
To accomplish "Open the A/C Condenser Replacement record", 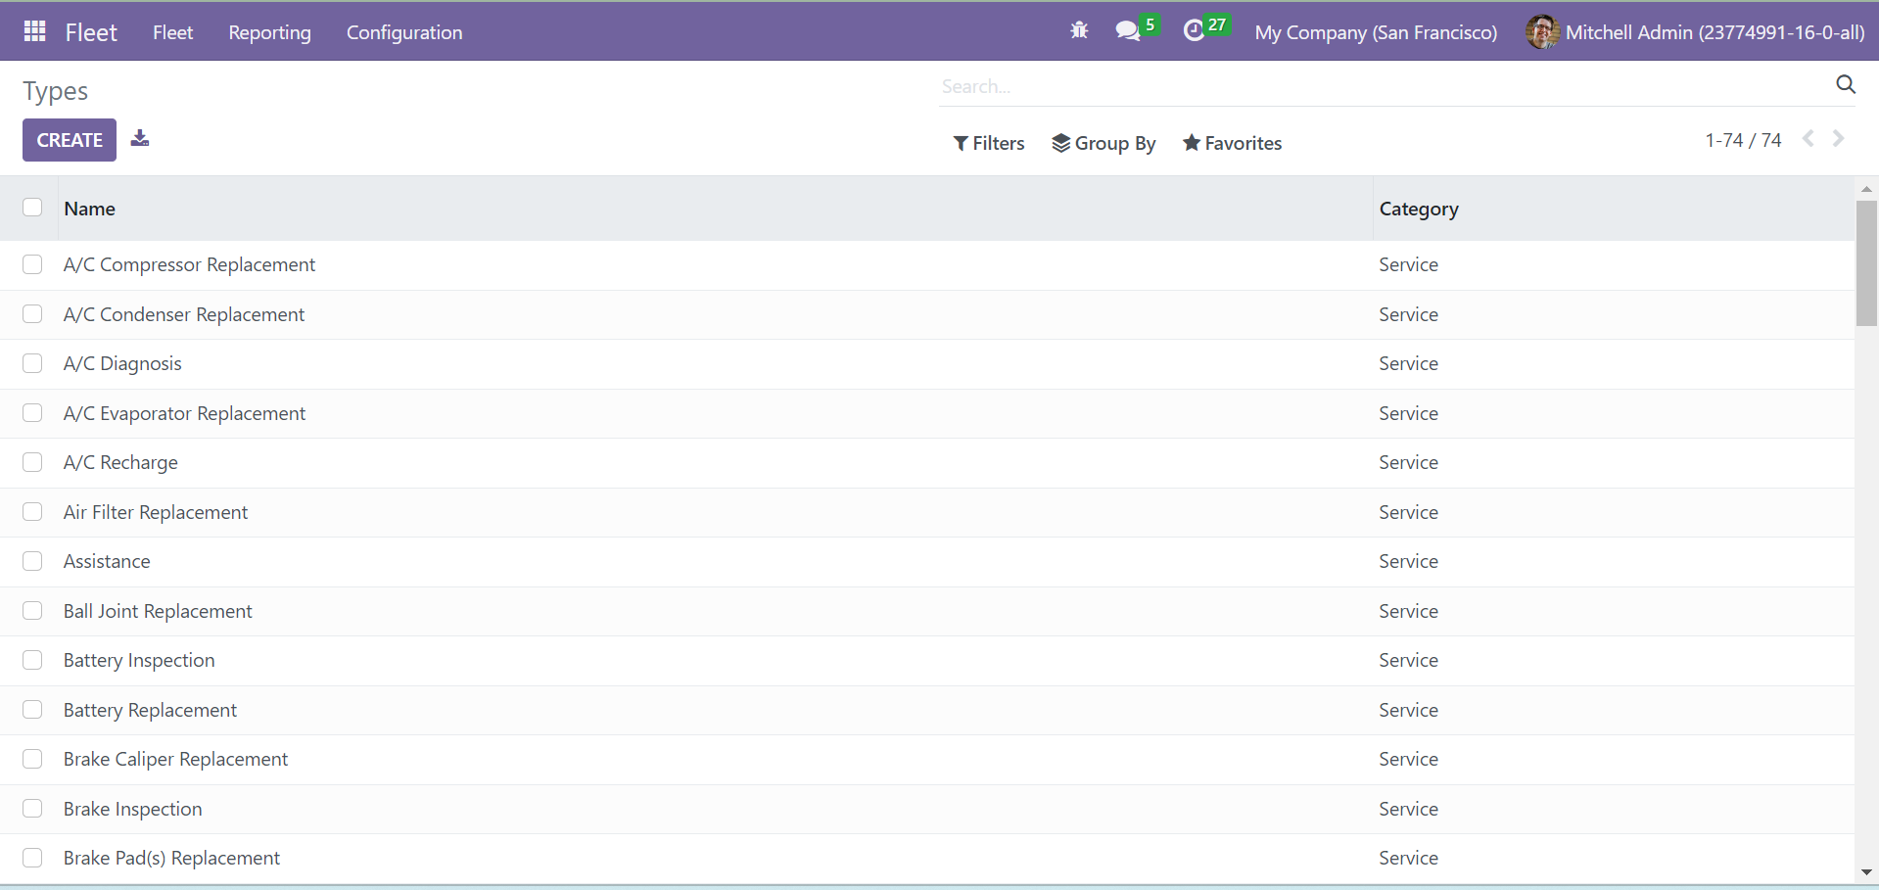I will (184, 314).
